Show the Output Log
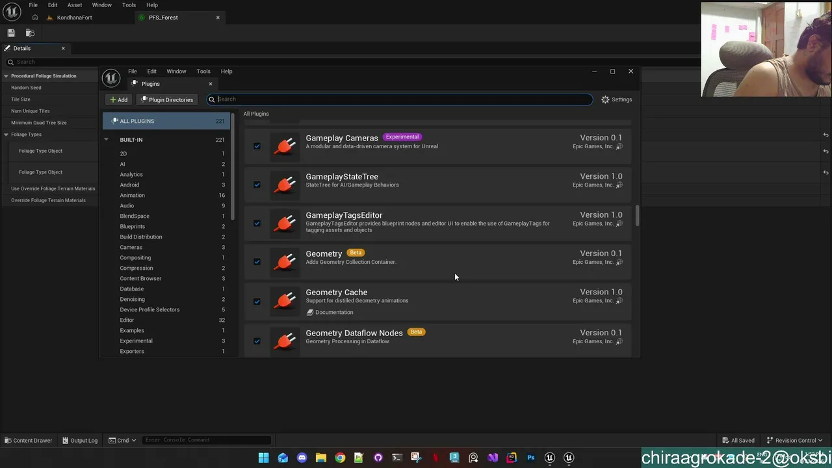This screenshot has width=832, height=468. click(80, 440)
